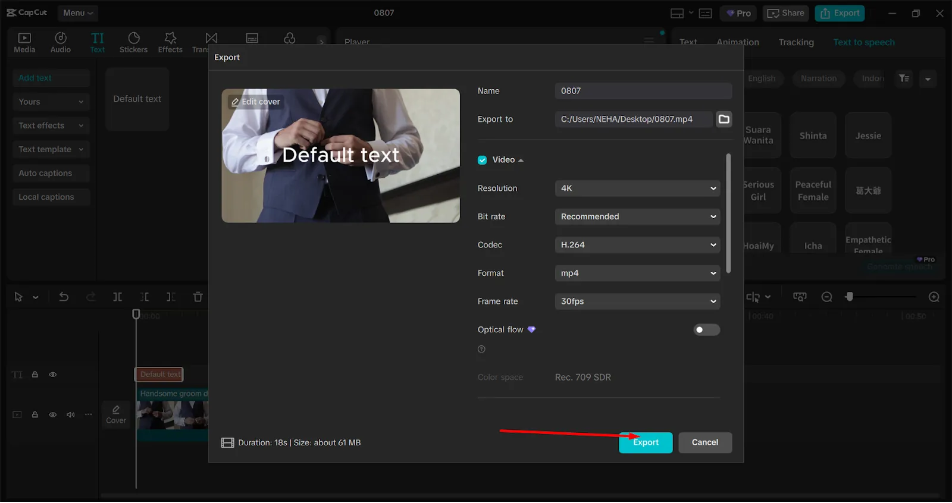Click the film icon beside Duration info

[227, 444]
